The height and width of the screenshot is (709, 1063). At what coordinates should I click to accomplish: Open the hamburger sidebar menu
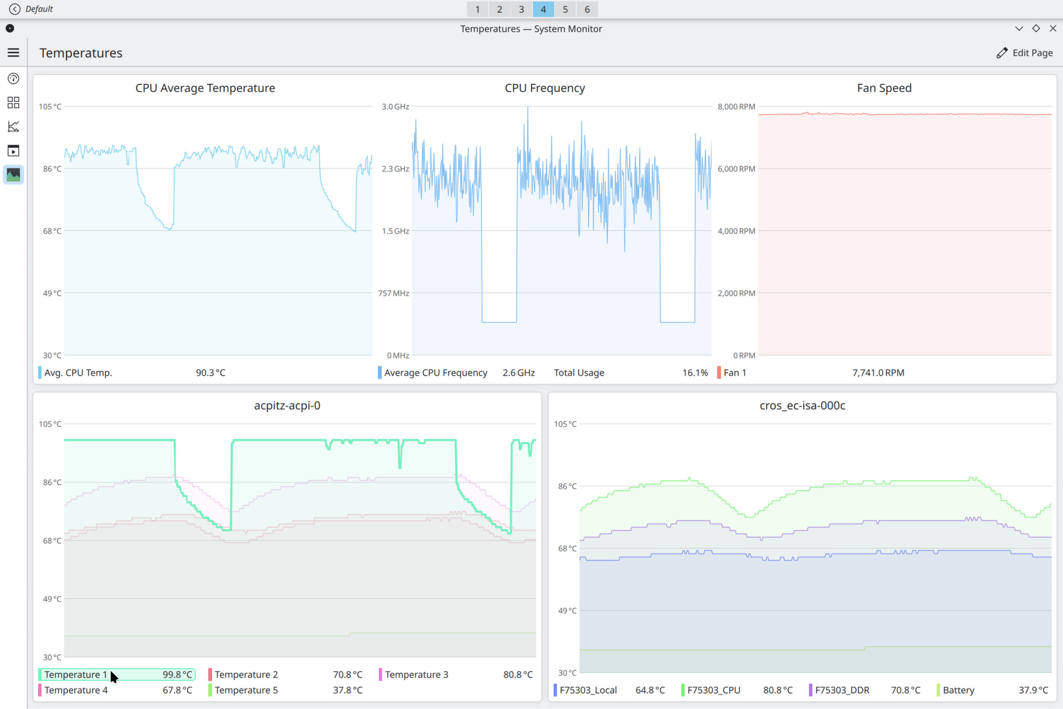coord(13,52)
